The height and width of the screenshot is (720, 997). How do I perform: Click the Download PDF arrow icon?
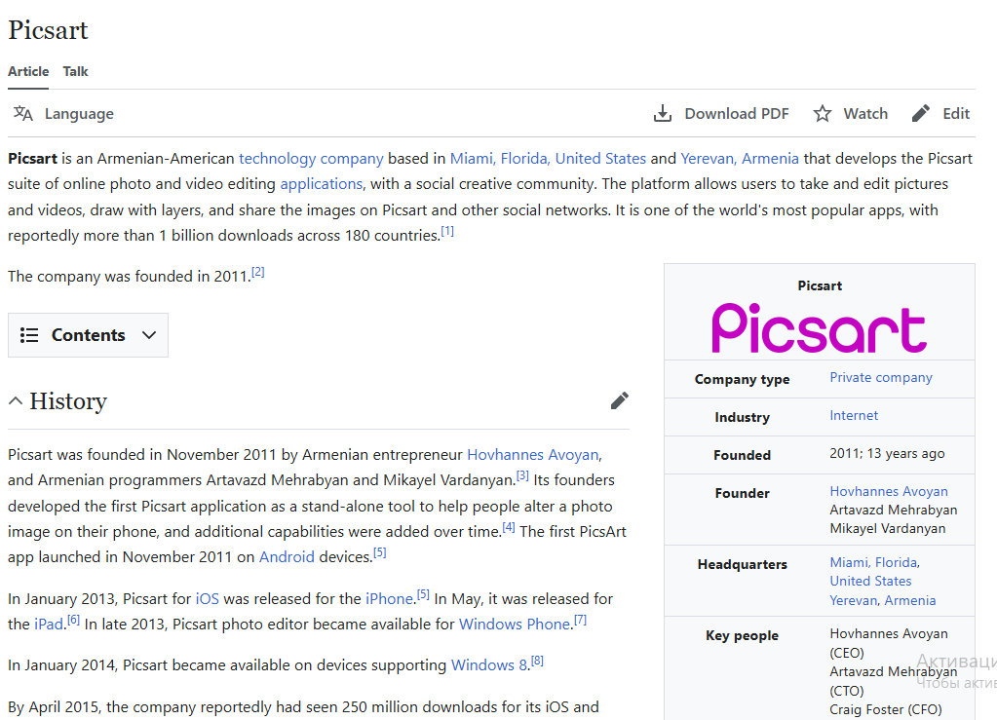(x=663, y=114)
